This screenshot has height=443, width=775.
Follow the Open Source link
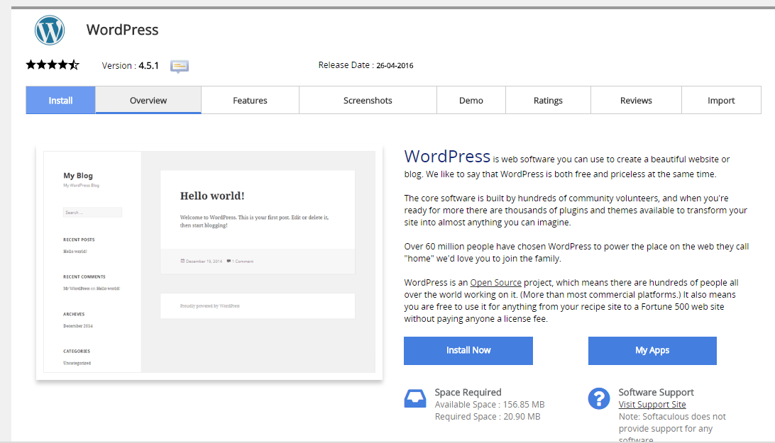496,283
